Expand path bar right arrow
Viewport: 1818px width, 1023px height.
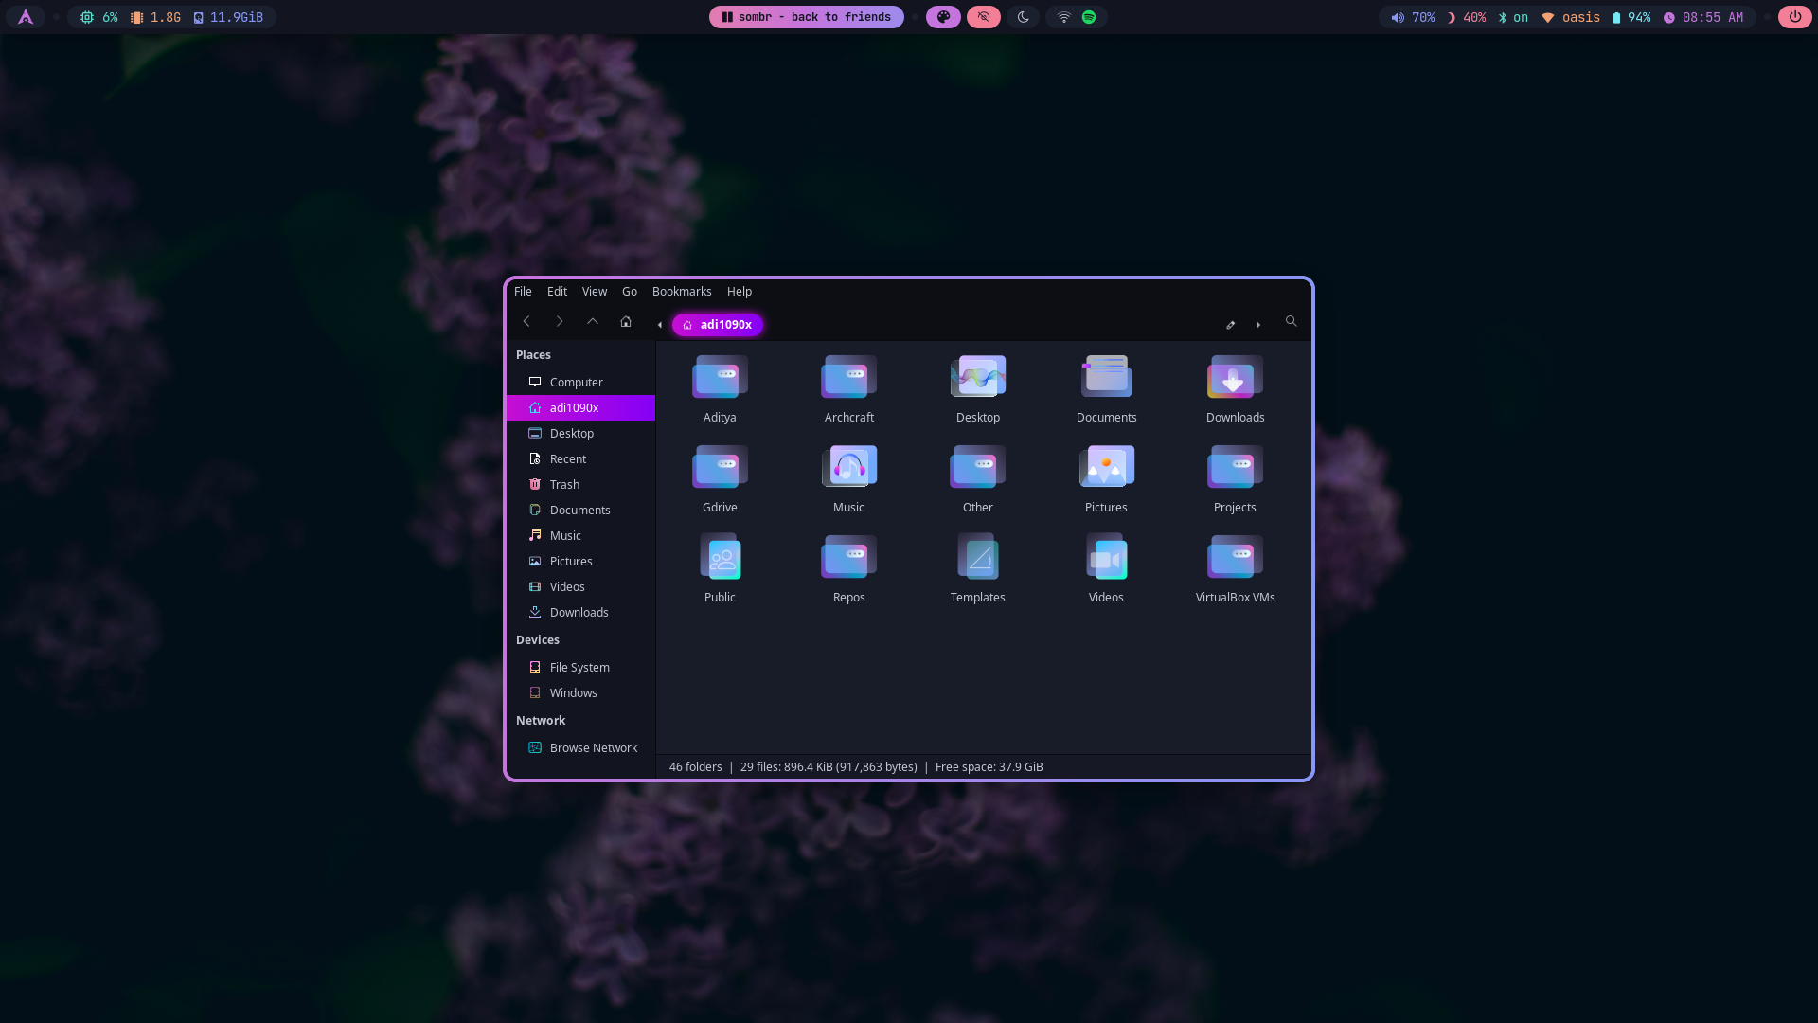1258,325
